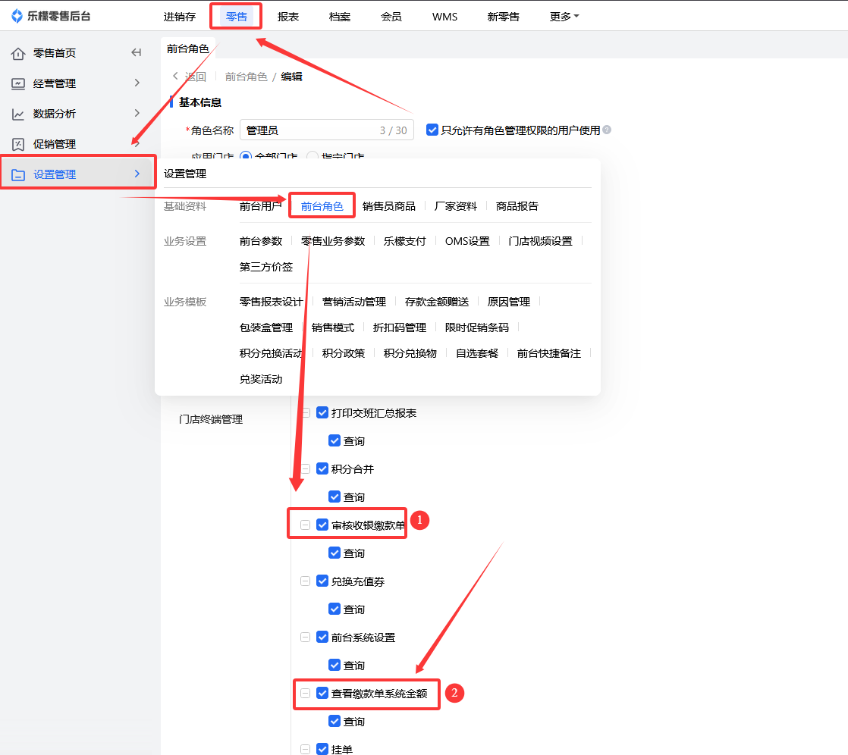Viewport: 848px width, 755px height.
Task: Collapse the 挂单 tree node
Action: (x=305, y=749)
